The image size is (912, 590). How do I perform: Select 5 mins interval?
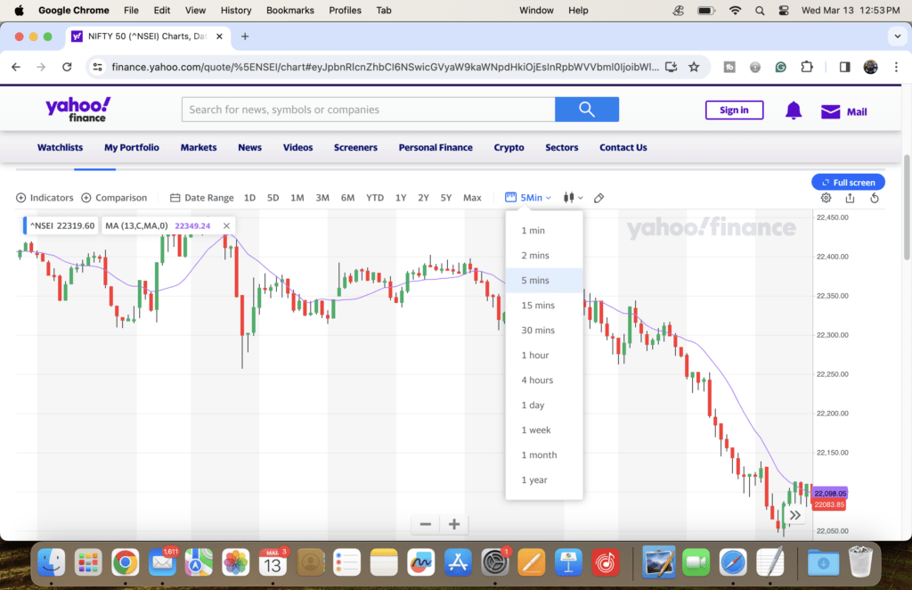(544, 281)
